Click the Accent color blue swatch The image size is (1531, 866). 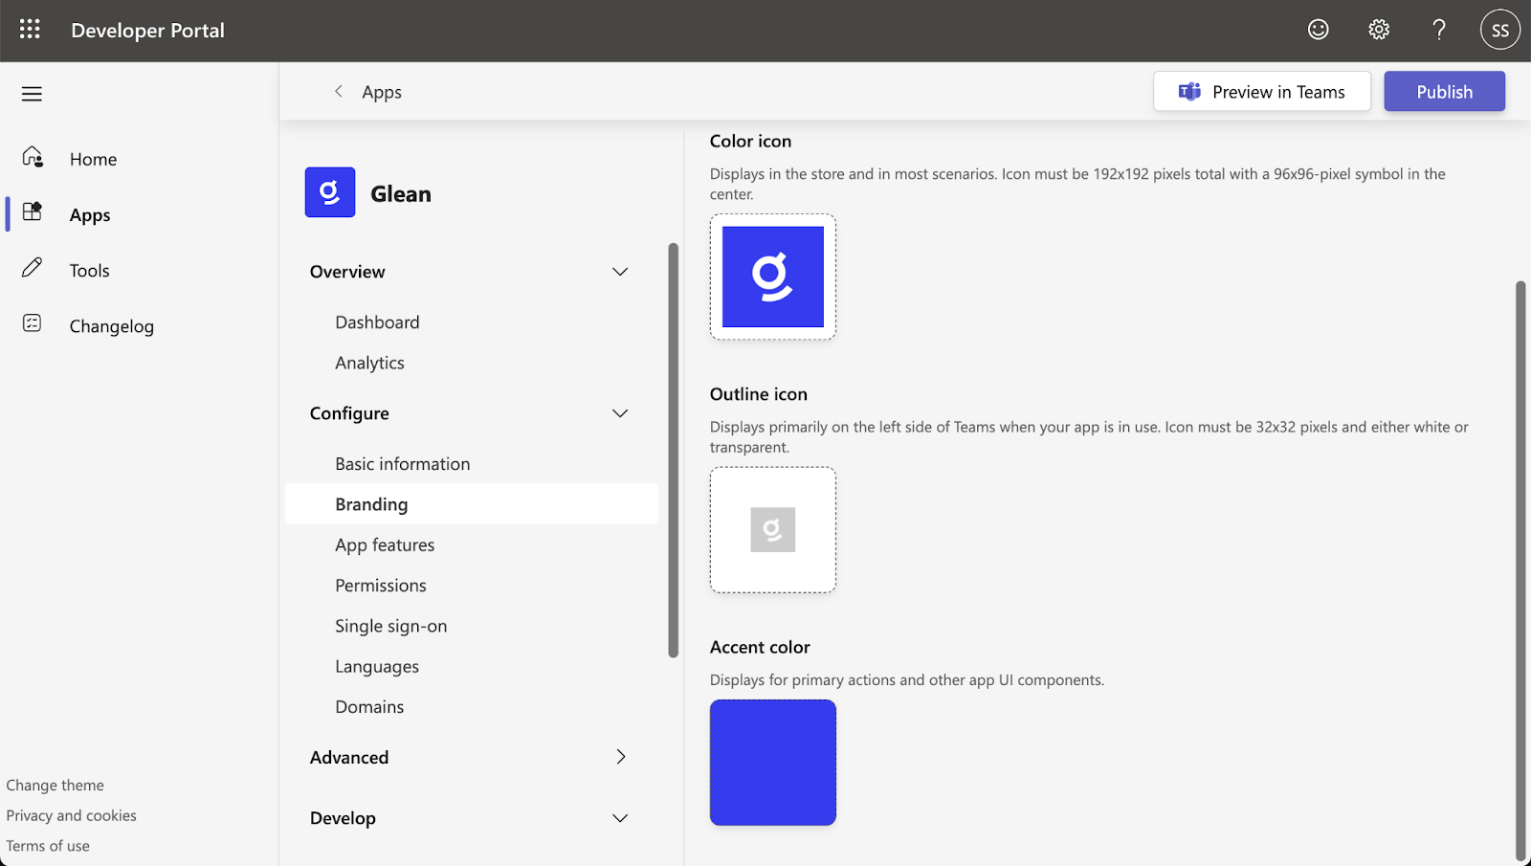[773, 763]
